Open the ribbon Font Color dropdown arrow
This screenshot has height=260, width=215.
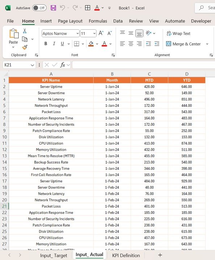[x=110, y=44]
